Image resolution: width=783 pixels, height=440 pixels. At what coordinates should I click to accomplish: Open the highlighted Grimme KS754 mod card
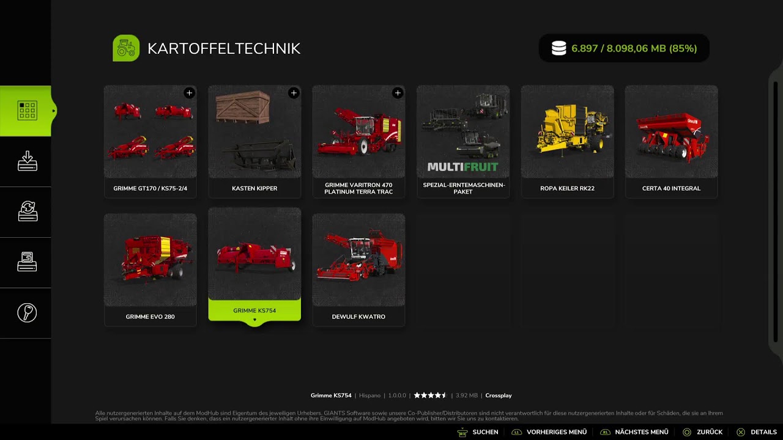click(x=254, y=265)
